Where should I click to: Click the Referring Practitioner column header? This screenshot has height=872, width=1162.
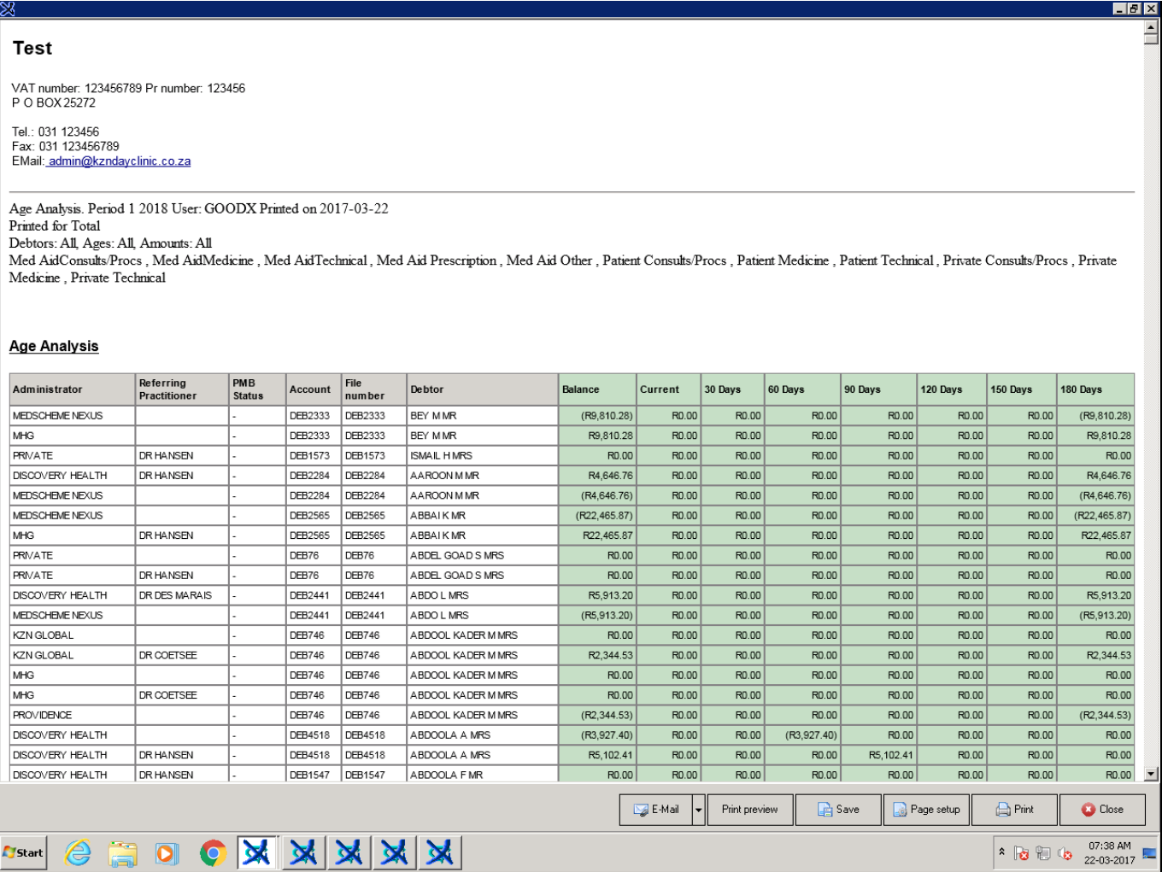183,389
